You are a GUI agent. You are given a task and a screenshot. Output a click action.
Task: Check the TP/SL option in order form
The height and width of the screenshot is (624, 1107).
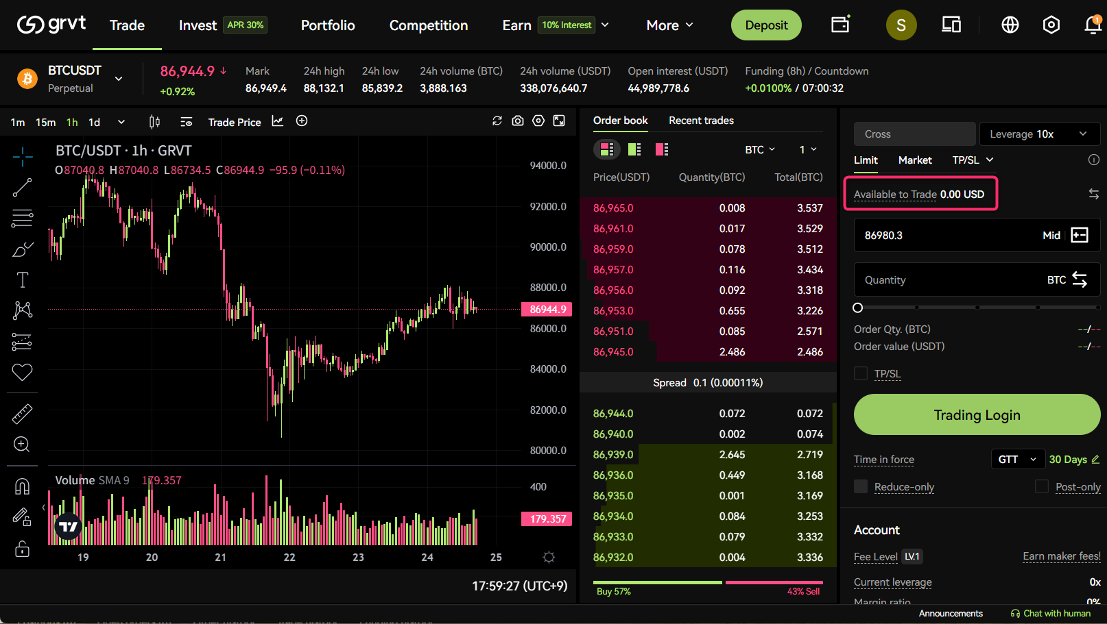point(861,373)
